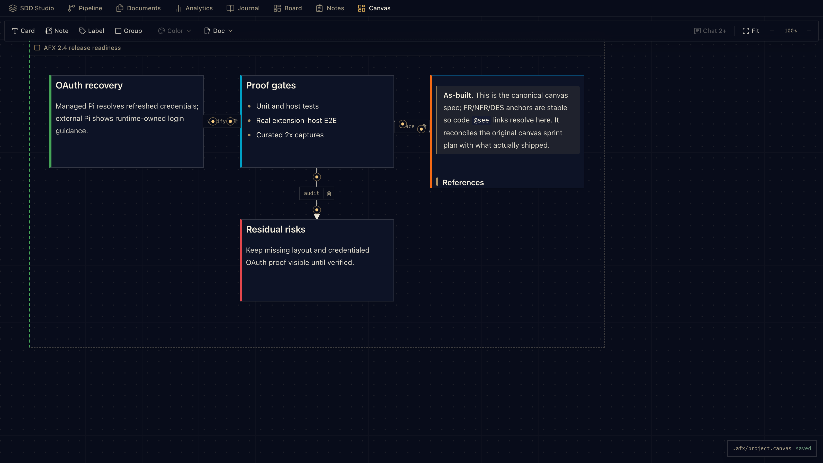Open the Doc dropdown menu

pyautogui.click(x=219, y=31)
